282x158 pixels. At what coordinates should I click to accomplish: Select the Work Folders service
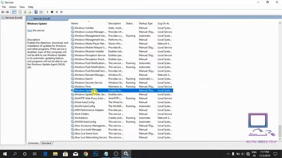122,114
